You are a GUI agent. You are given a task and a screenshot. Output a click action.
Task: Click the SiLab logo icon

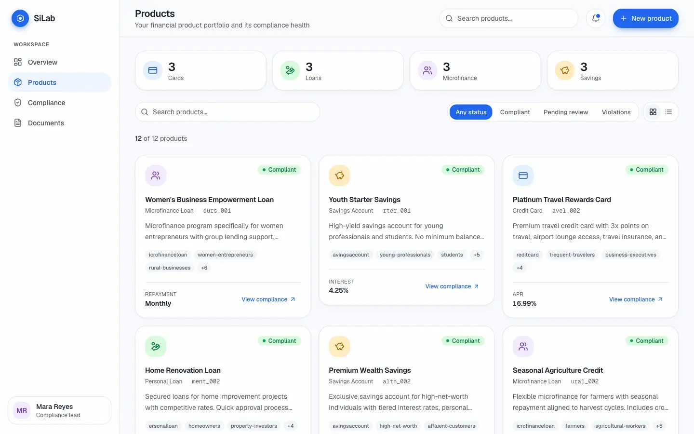pos(20,18)
